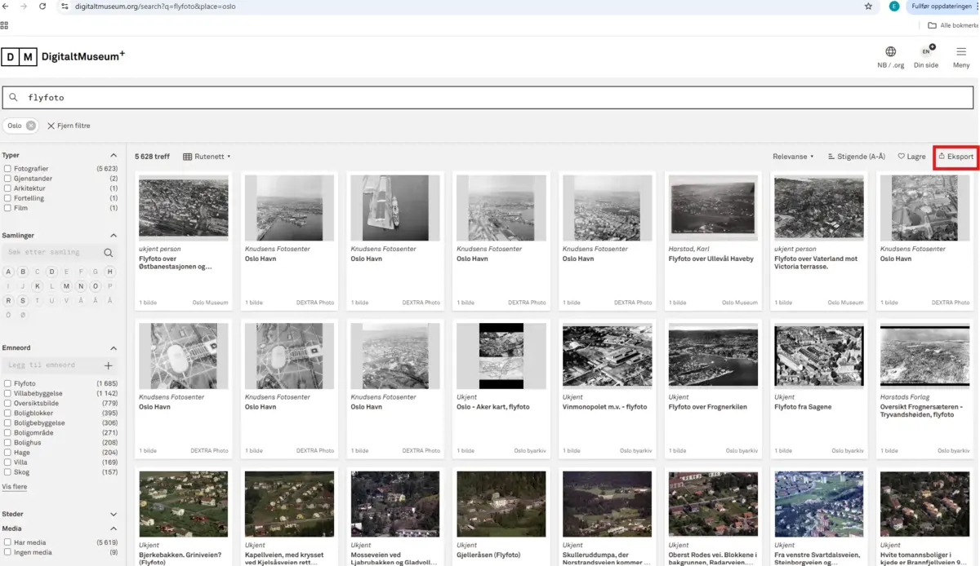The image size is (980, 566).
Task: Open the NB / .org language globe
Action: point(890,52)
